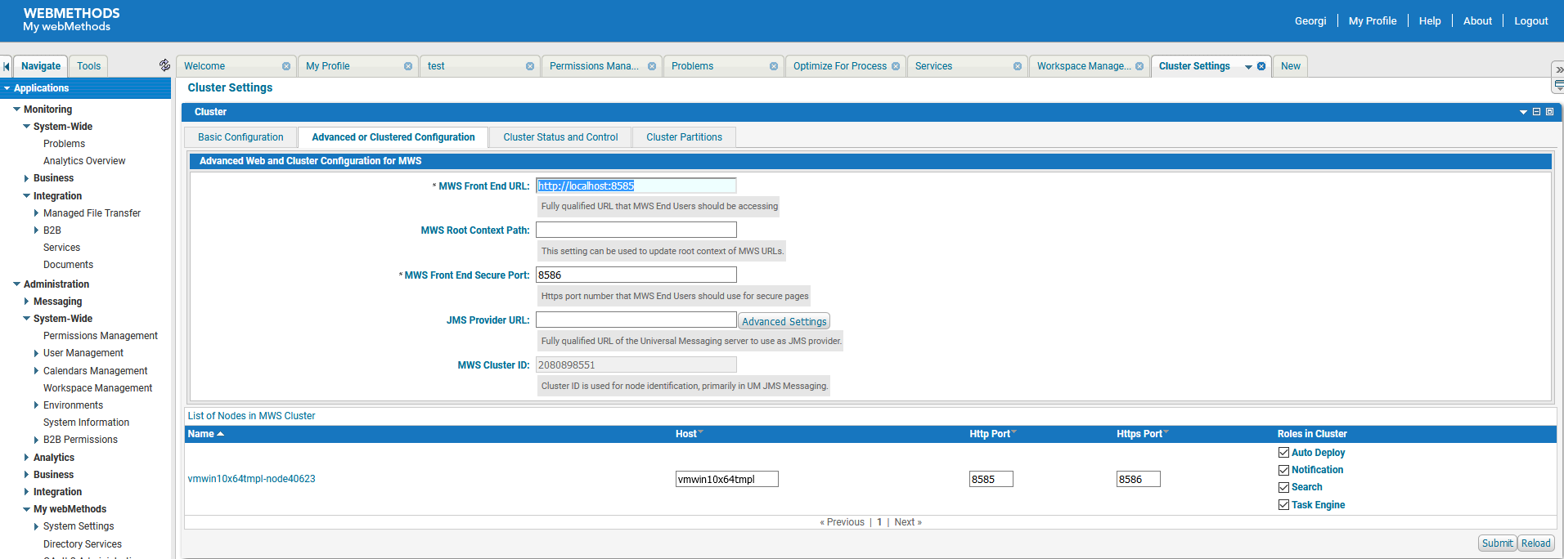Screen dimensions: 1564x559
Task: Close the Services tab
Action: (x=1018, y=66)
